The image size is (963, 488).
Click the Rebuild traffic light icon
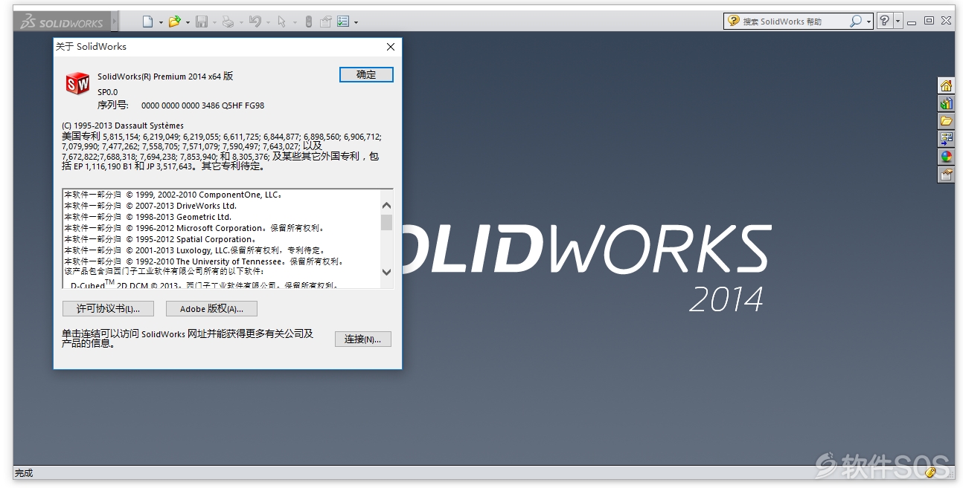[x=309, y=22]
